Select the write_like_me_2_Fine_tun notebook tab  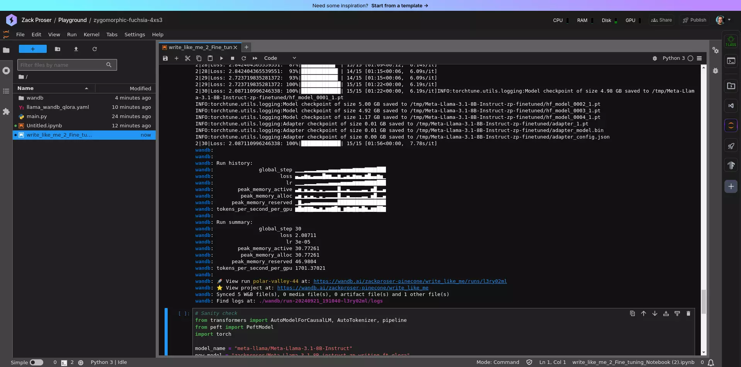[199, 47]
